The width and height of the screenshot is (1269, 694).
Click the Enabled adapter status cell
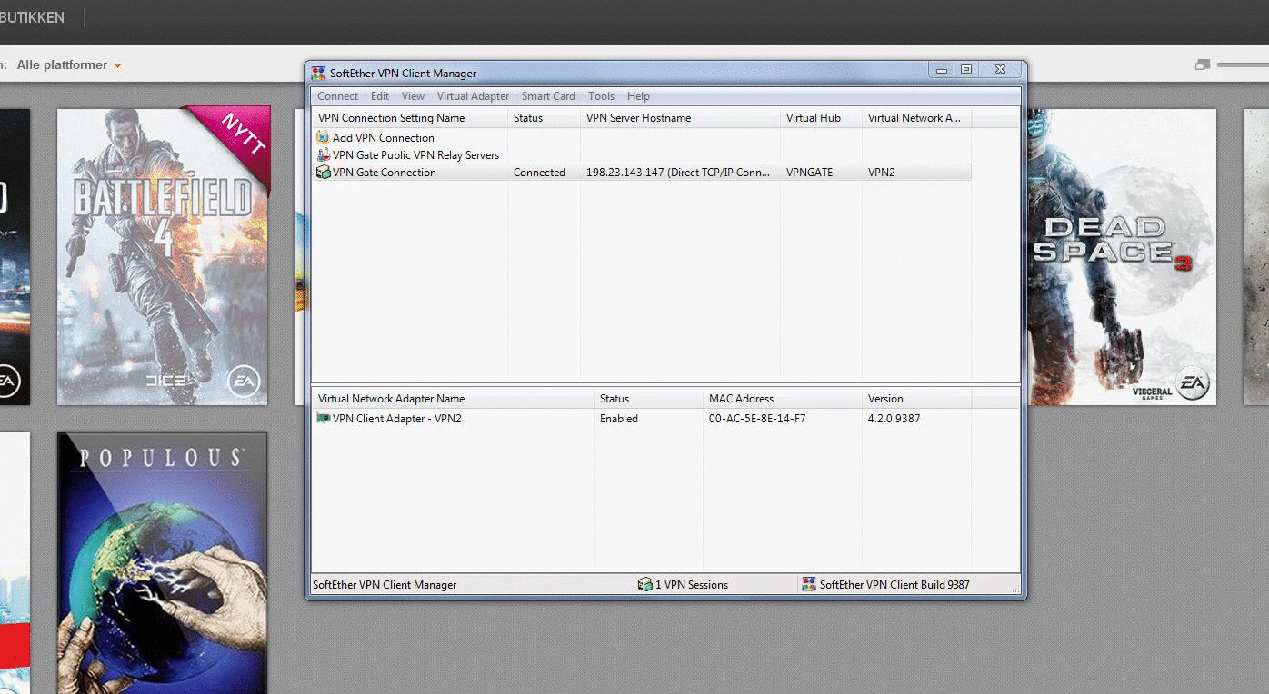[x=619, y=419]
